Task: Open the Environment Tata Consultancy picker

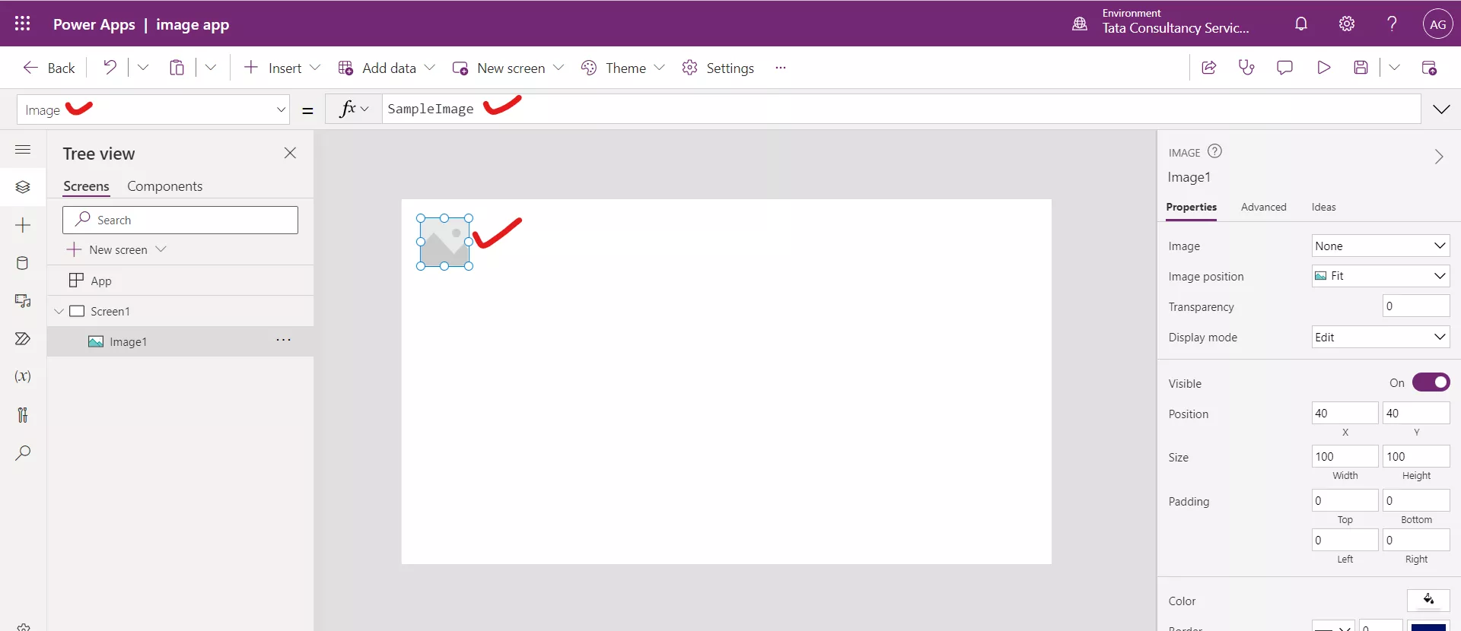Action: pyautogui.click(x=1161, y=23)
